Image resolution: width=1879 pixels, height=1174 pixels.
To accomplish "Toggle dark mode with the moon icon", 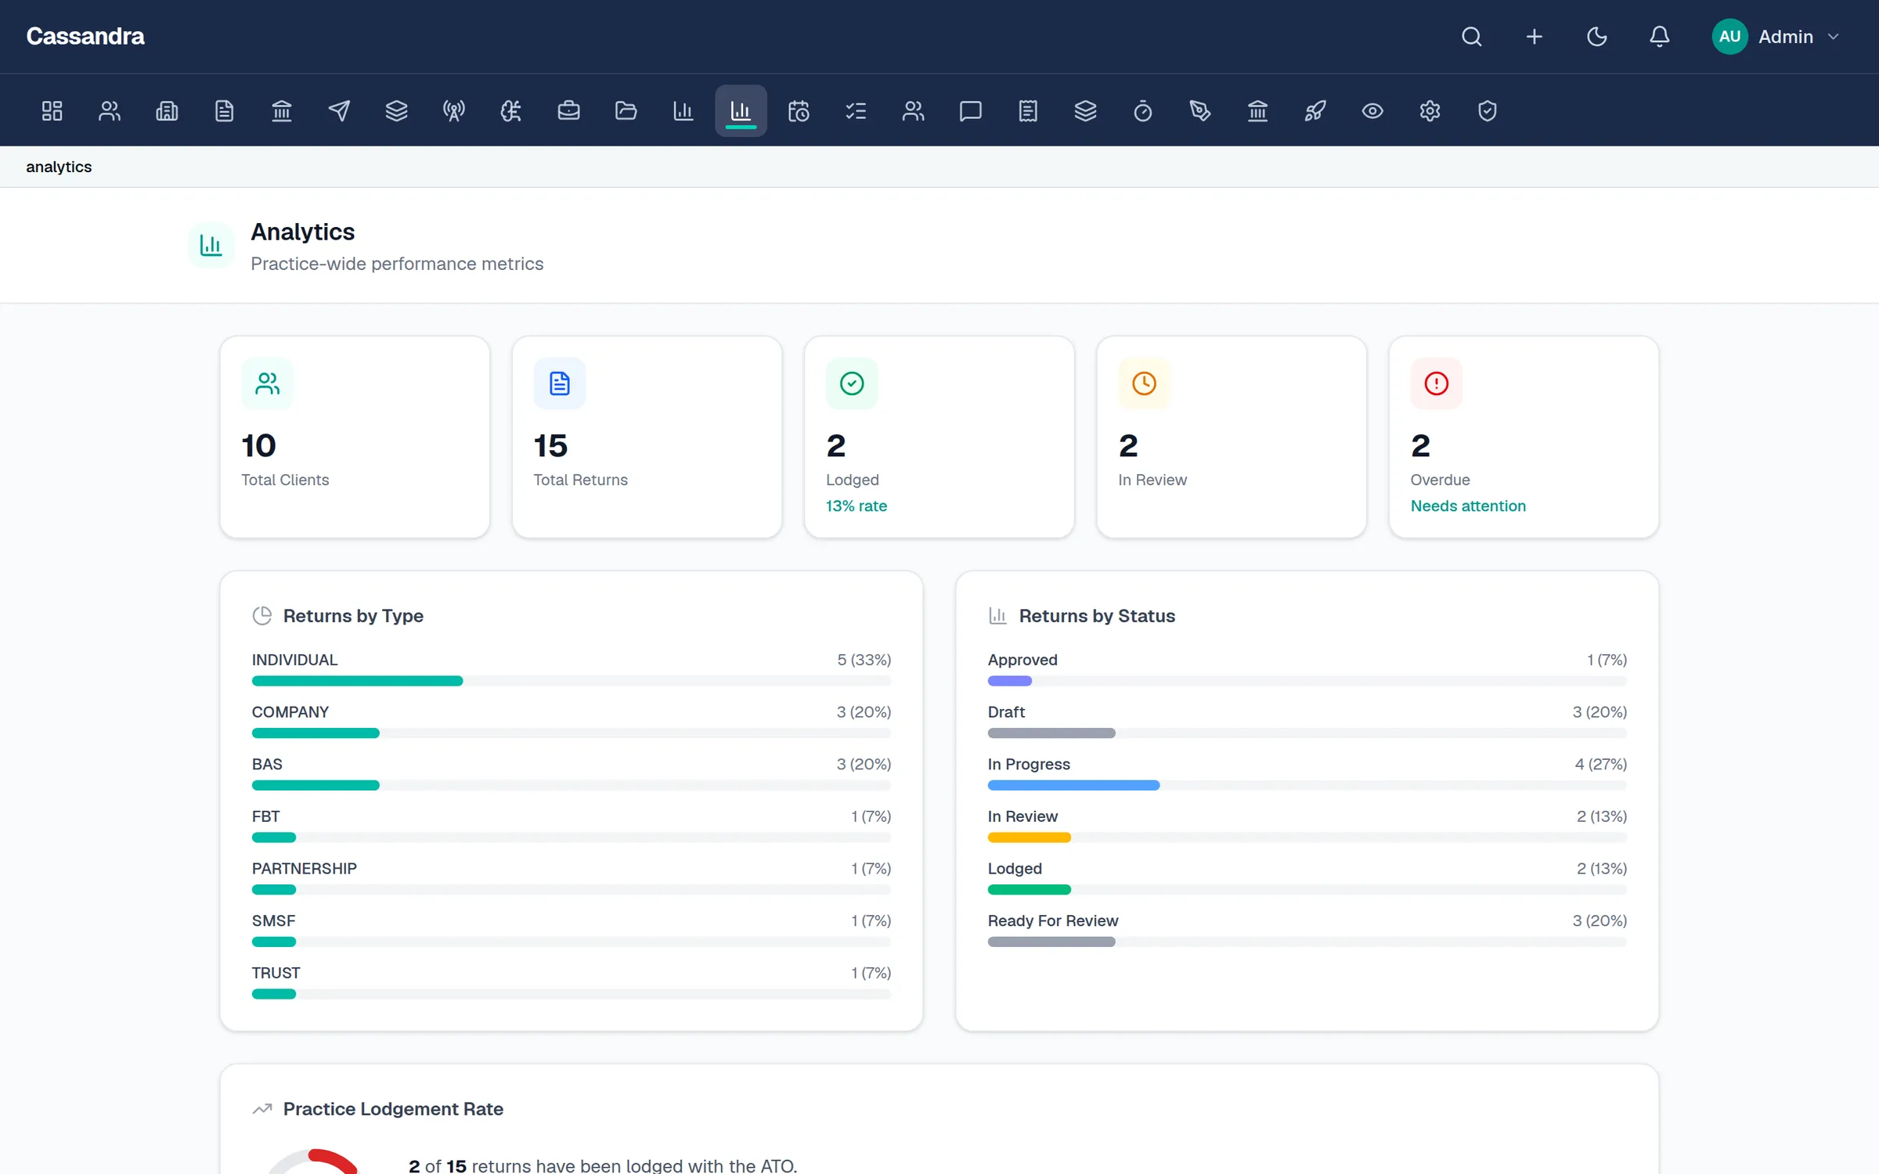I will click(1597, 37).
